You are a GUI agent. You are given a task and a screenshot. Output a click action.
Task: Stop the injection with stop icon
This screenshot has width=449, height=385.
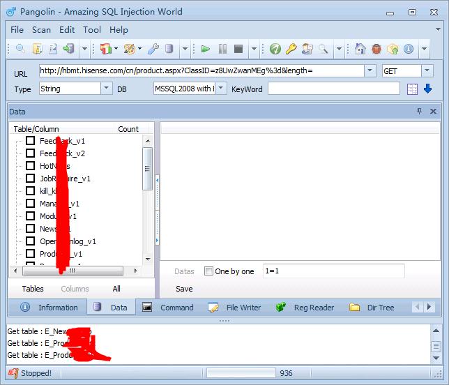point(238,49)
